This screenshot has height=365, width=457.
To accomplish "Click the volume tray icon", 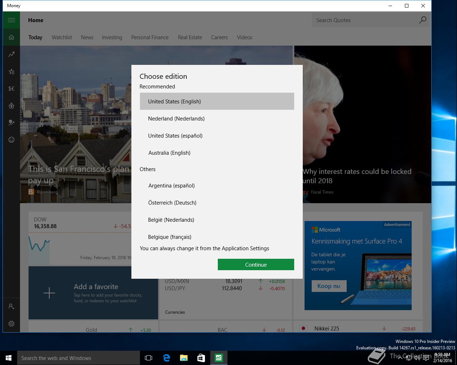I will pos(417,358).
